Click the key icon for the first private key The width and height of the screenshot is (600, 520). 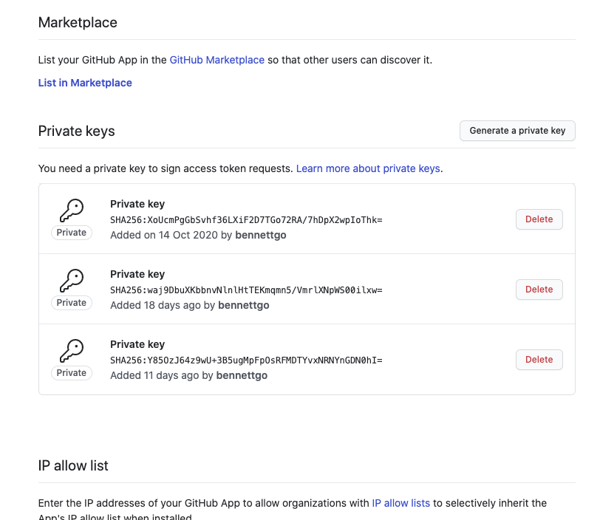click(x=71, y=209)
